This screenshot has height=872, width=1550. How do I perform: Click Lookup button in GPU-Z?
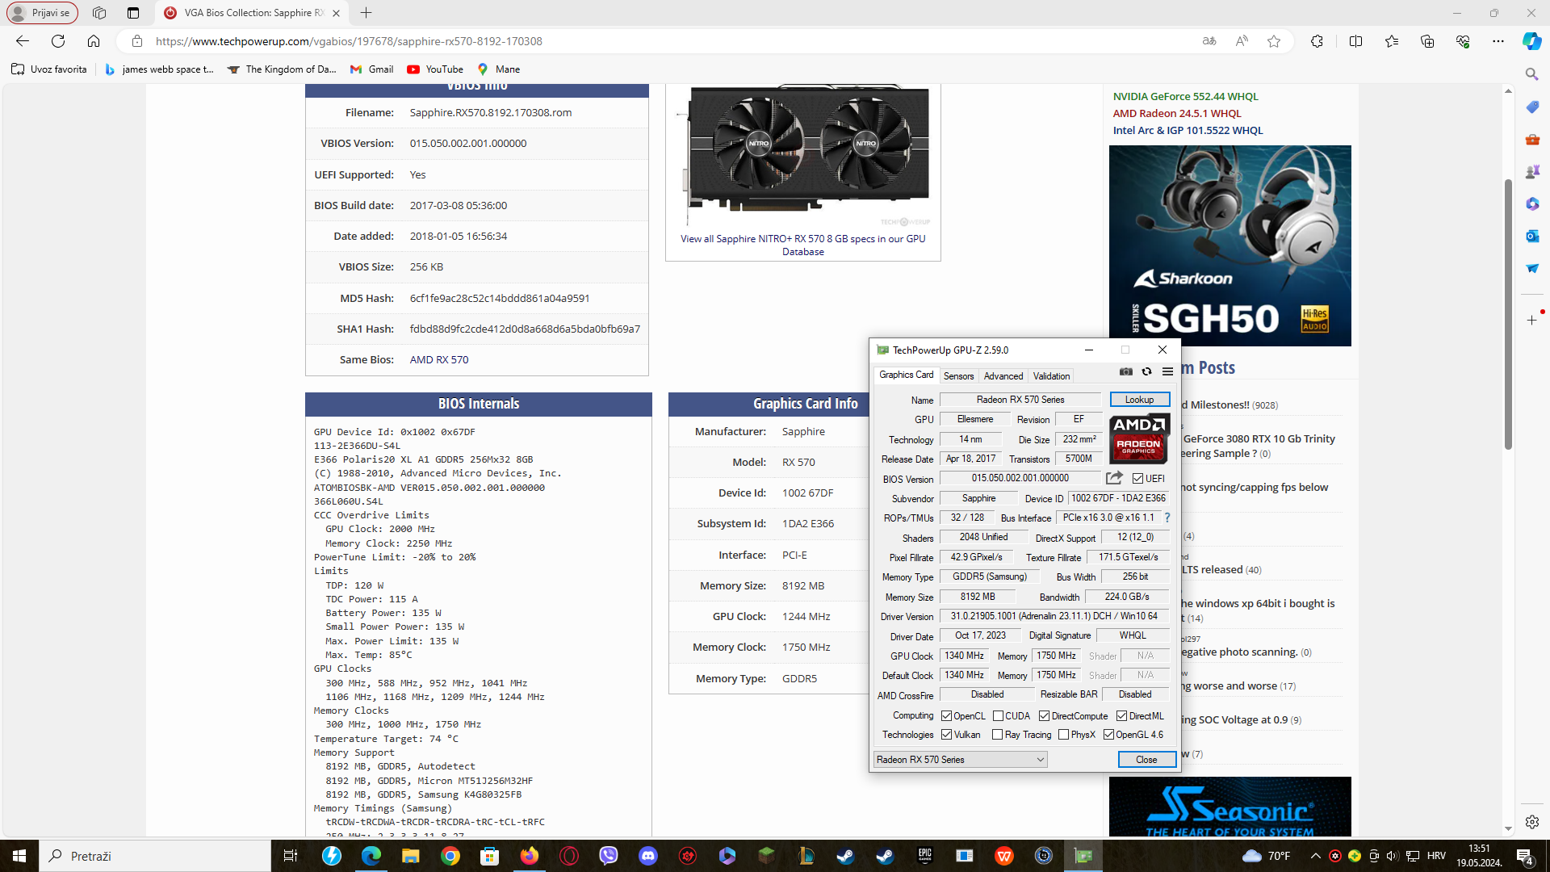click(1139, 400)
